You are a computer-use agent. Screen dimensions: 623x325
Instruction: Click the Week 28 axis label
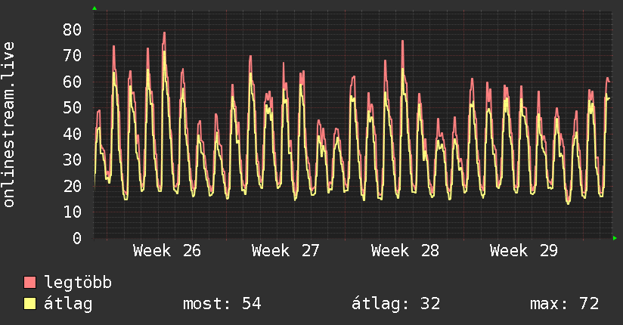pos(404,251)
